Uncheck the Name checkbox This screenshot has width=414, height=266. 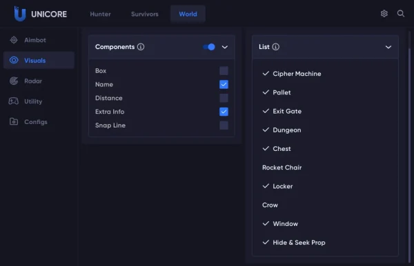pyautogui.click(x=224, y=84)
